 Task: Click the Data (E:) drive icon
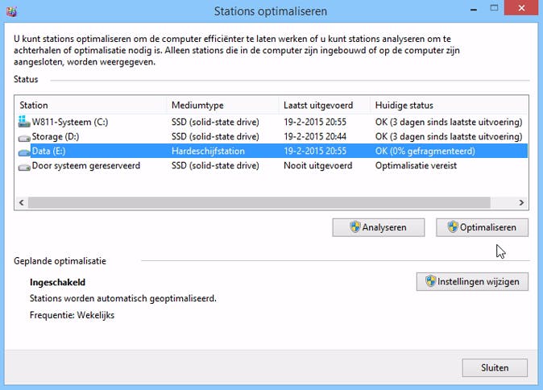[x=23, y=151]
